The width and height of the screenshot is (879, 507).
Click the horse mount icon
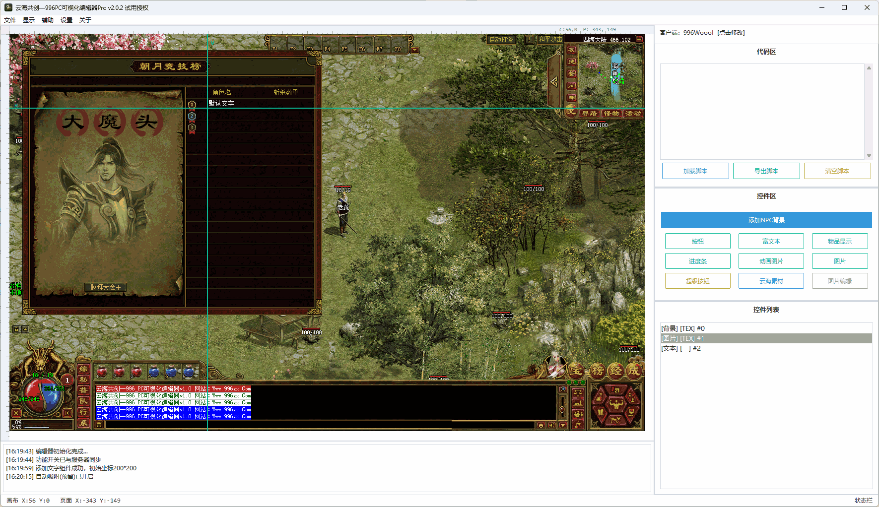(578, 424)
